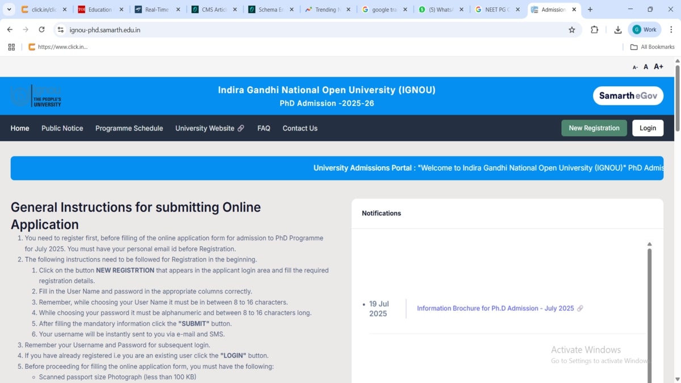Expand the tab search dropdown arrow
The height and width of the screenshot is (383, 681).
click(x=9, y=10)
